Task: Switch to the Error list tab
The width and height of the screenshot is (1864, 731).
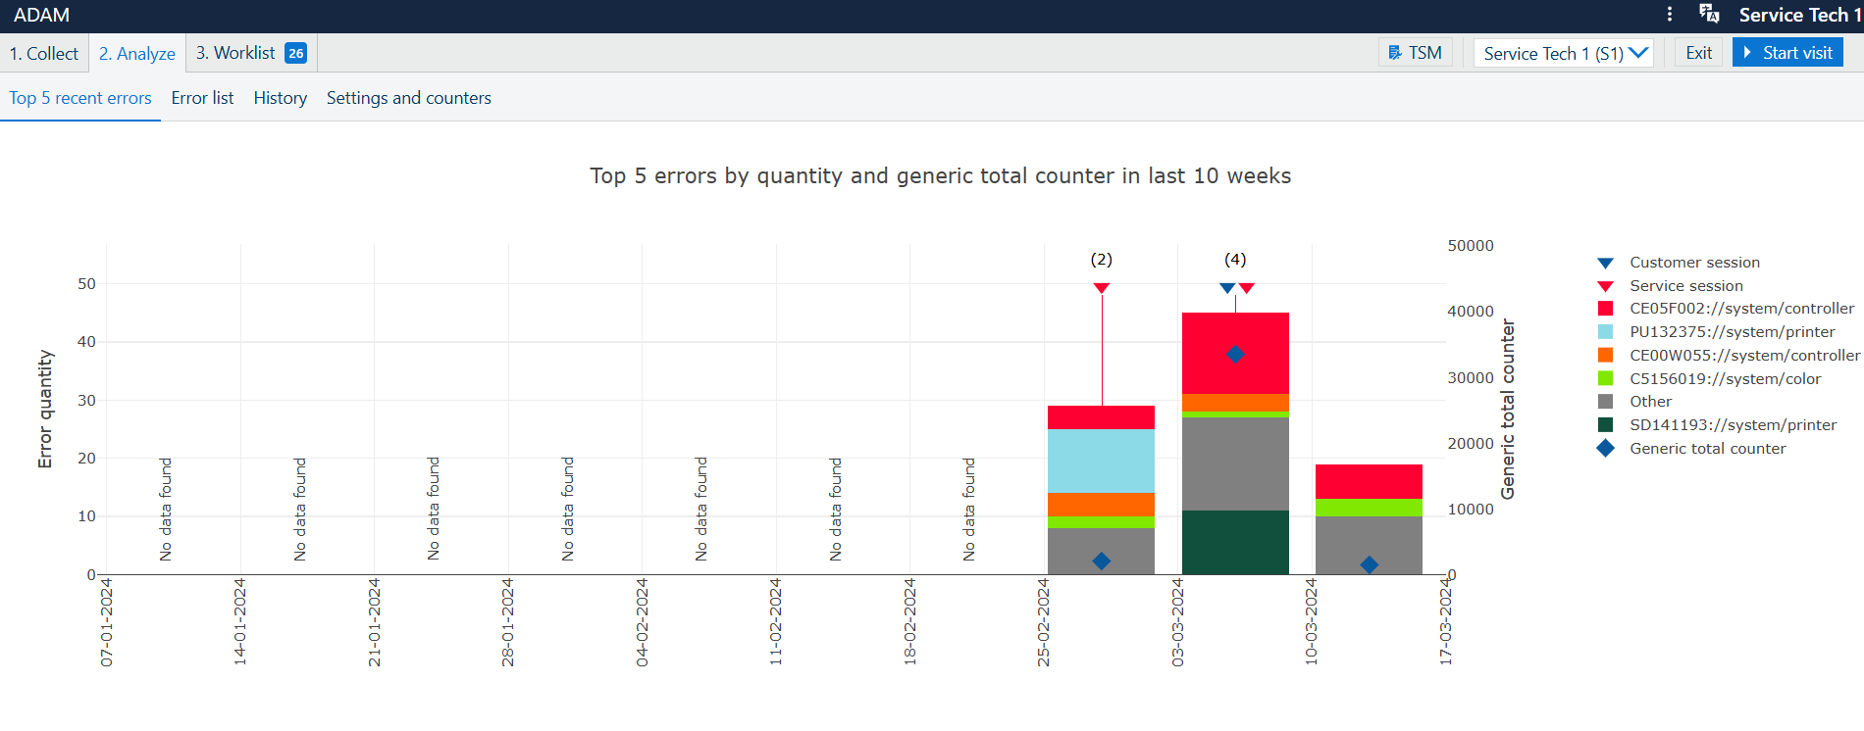Action: 202,98
